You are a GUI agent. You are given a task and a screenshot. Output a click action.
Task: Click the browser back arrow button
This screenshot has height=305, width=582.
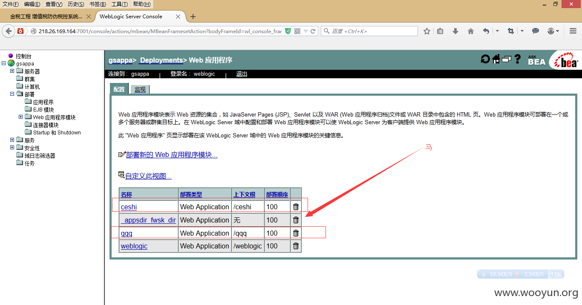click(9, 31)
